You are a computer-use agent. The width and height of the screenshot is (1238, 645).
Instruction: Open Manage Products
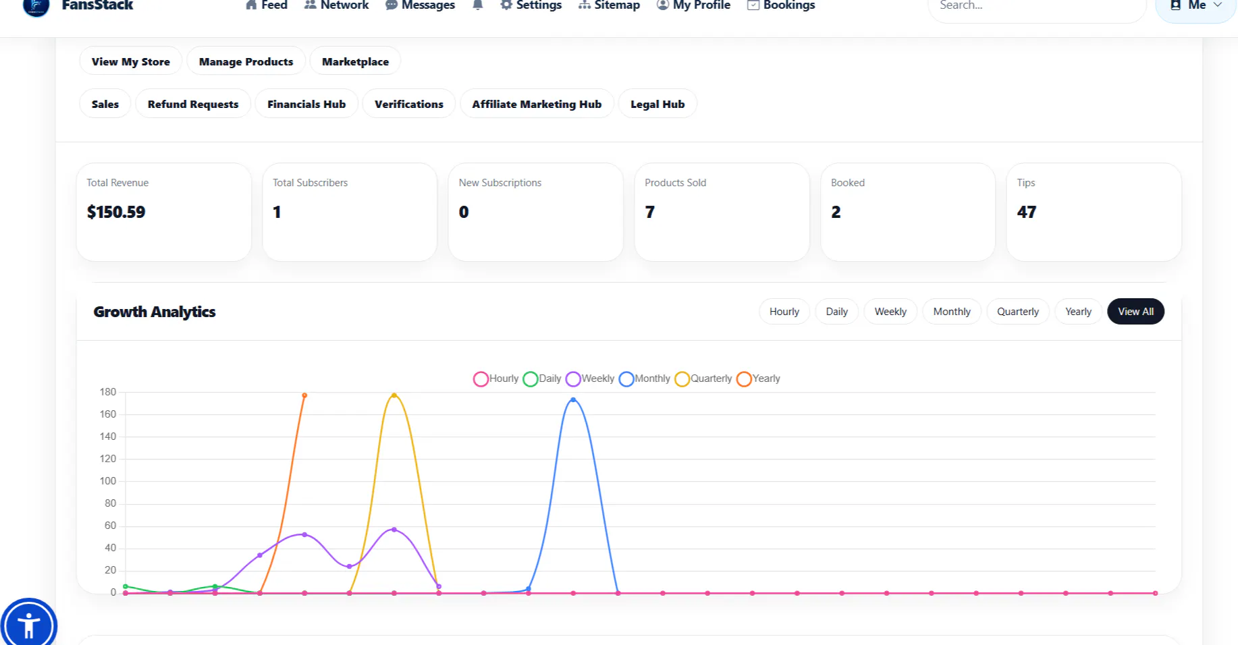click(x=246, y=61)
